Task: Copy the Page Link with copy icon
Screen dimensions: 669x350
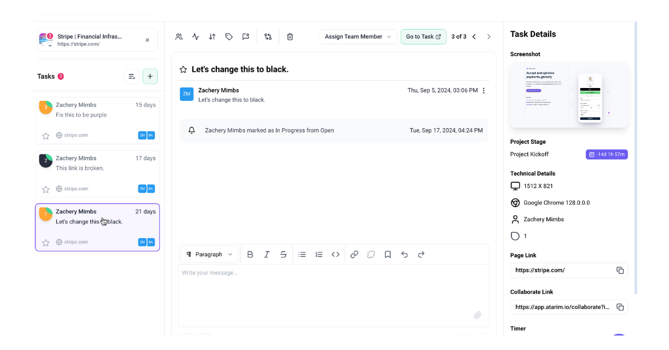Action: tap(620, 270)
